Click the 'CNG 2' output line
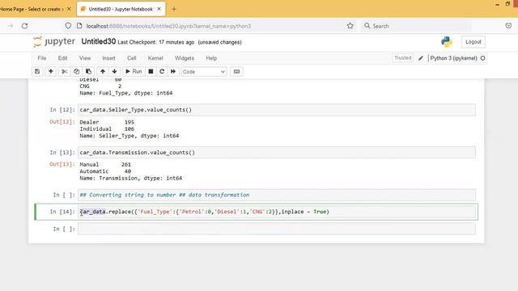Screen dimensions: 518x291 point(100,86)
